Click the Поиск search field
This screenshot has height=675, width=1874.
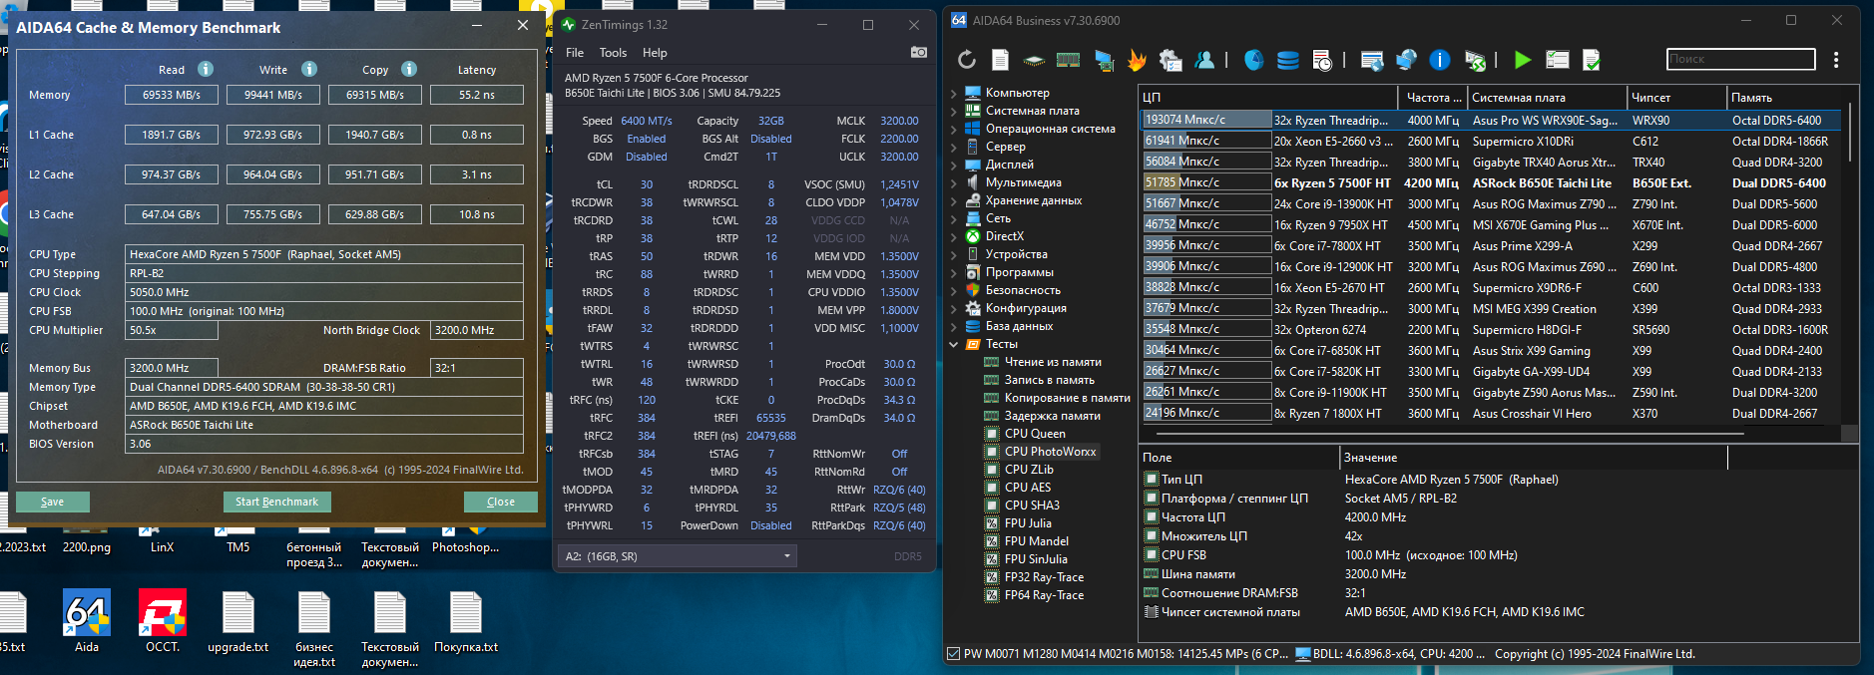[1740, 59]
